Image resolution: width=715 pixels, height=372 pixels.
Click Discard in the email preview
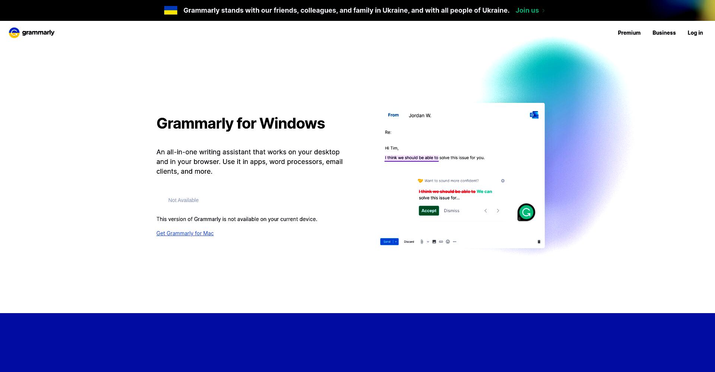coord(409,242)
